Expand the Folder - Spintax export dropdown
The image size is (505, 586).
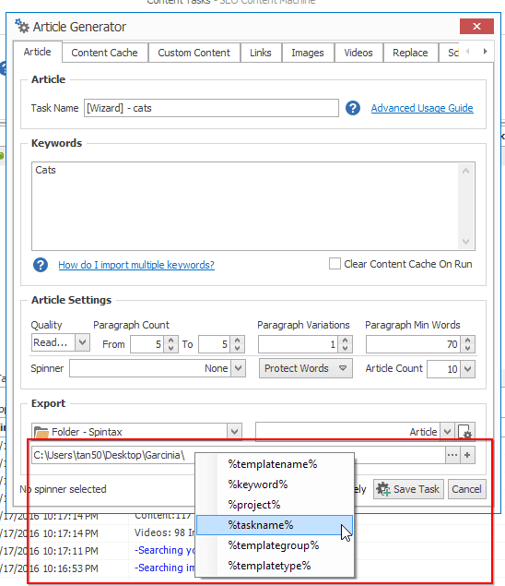tap(234, 432)
